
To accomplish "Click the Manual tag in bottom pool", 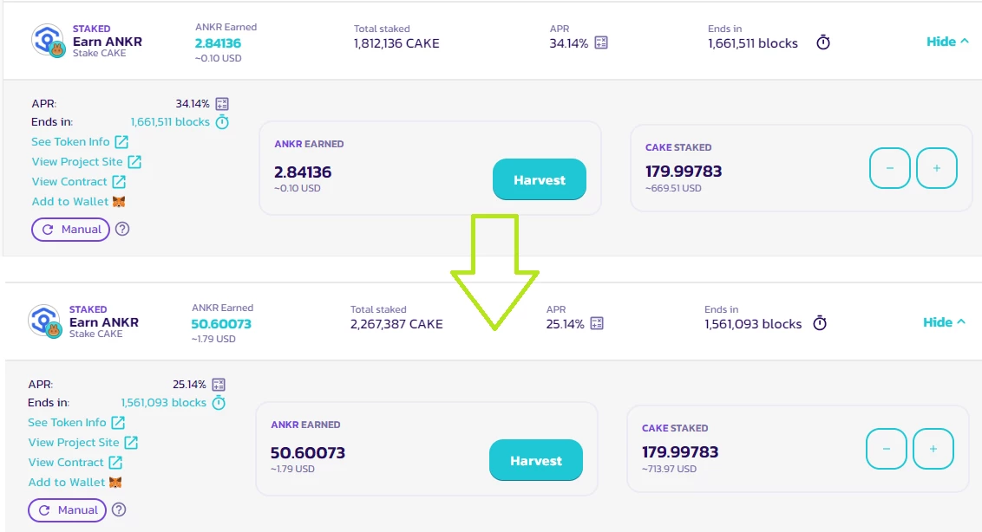I will pos(67,510).
